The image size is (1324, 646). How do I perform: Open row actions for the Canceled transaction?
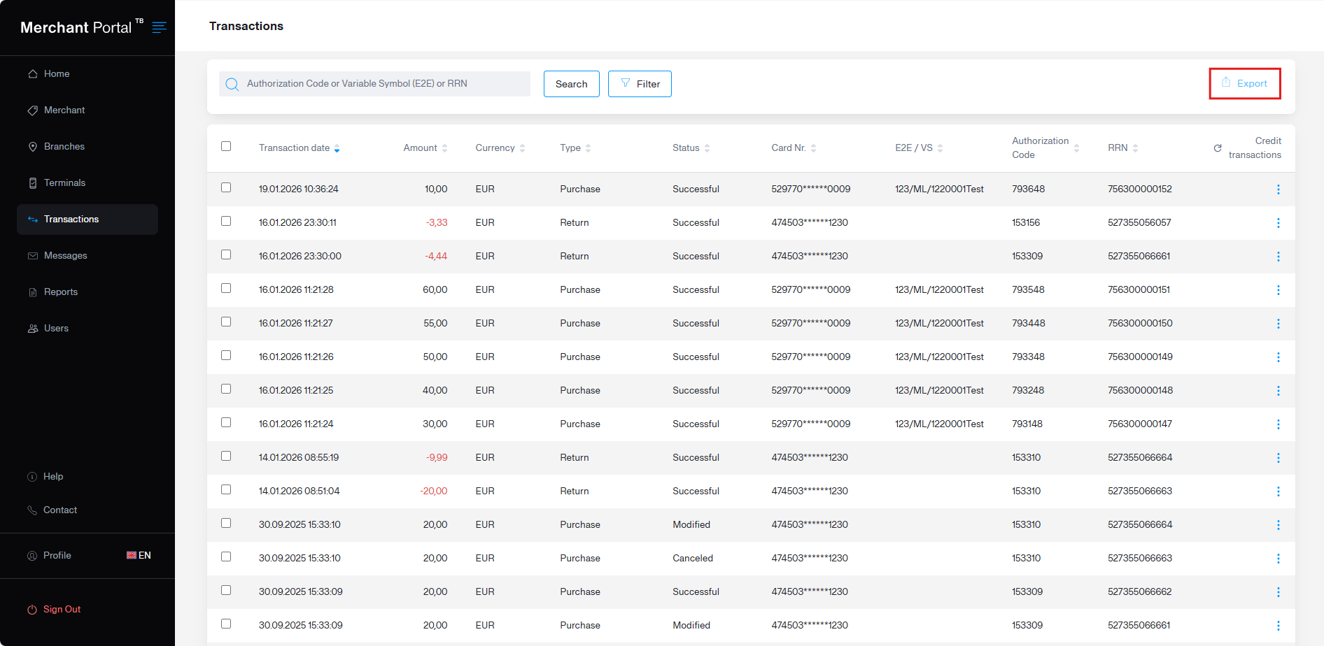(1278, 559)
